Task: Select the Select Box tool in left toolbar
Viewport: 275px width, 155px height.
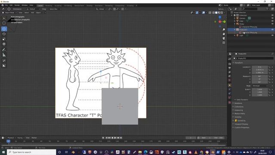Action: [4, 18]
